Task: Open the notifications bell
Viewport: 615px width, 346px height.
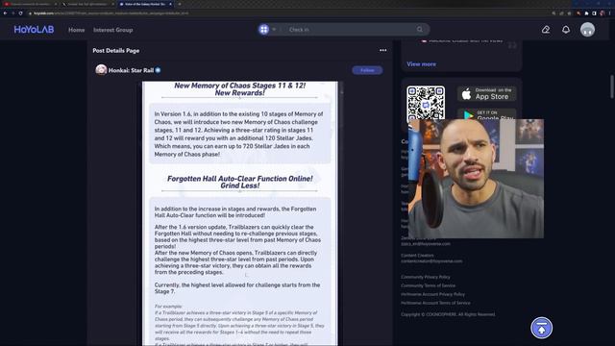Action: click(x=566, y=30)
